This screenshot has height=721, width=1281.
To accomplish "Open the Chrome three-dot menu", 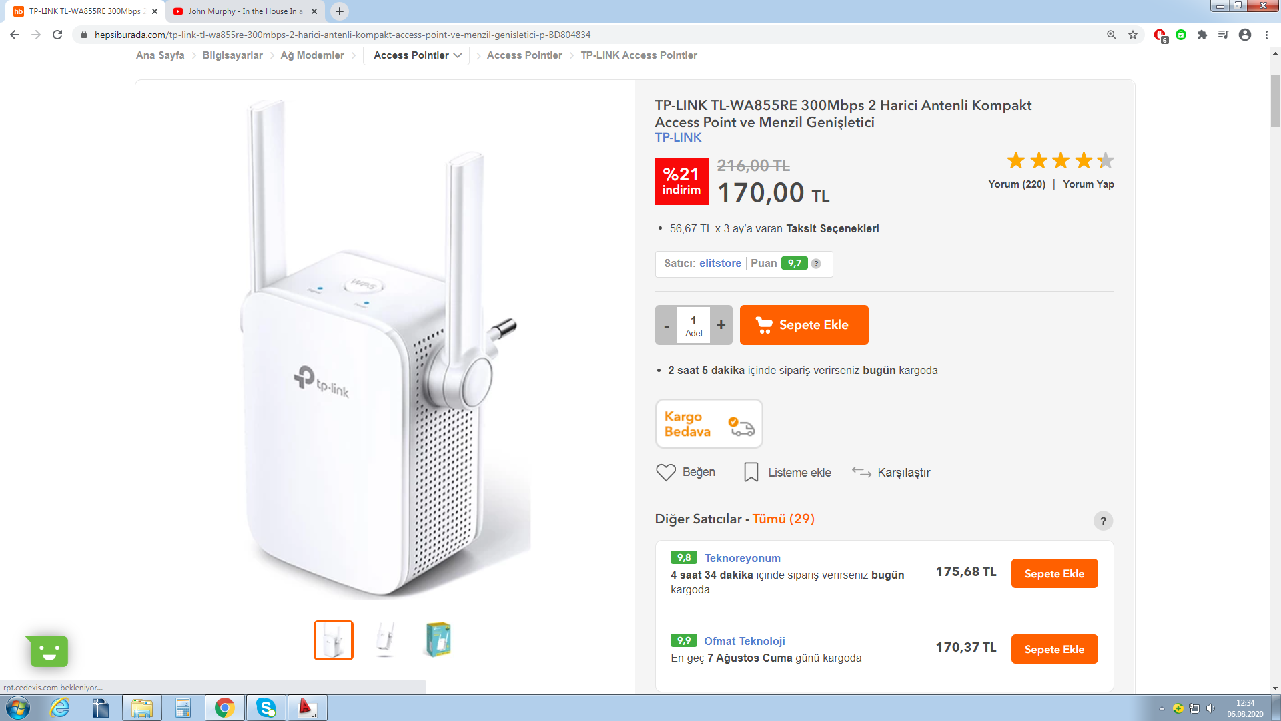I will pyautogui.click(x=1266, y=35).
